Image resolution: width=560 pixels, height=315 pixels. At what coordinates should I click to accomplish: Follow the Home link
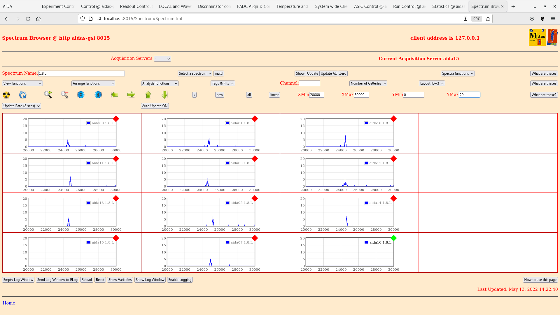pos(9,303)
